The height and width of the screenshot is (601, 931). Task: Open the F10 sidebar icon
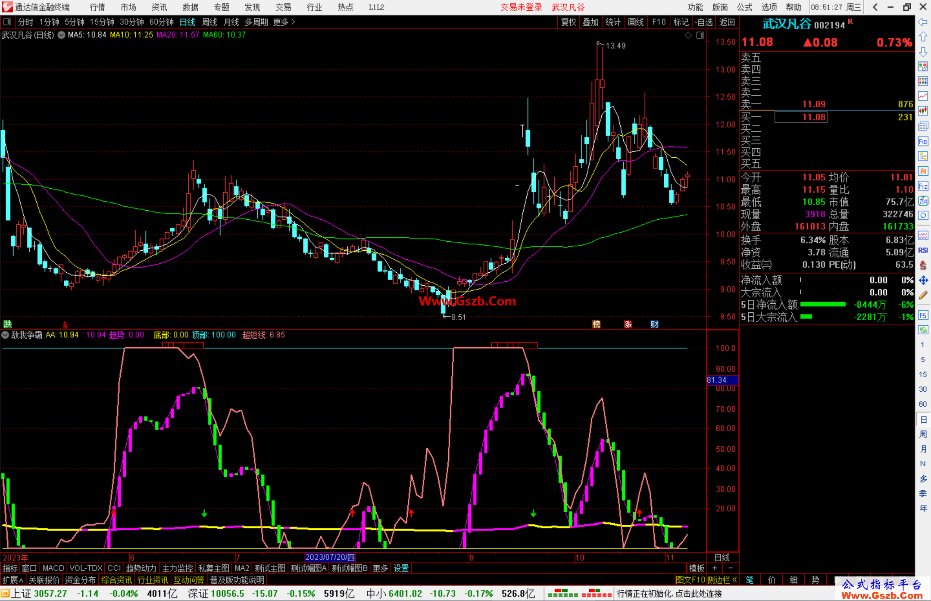pyautogui.click(x=923, y=141)
